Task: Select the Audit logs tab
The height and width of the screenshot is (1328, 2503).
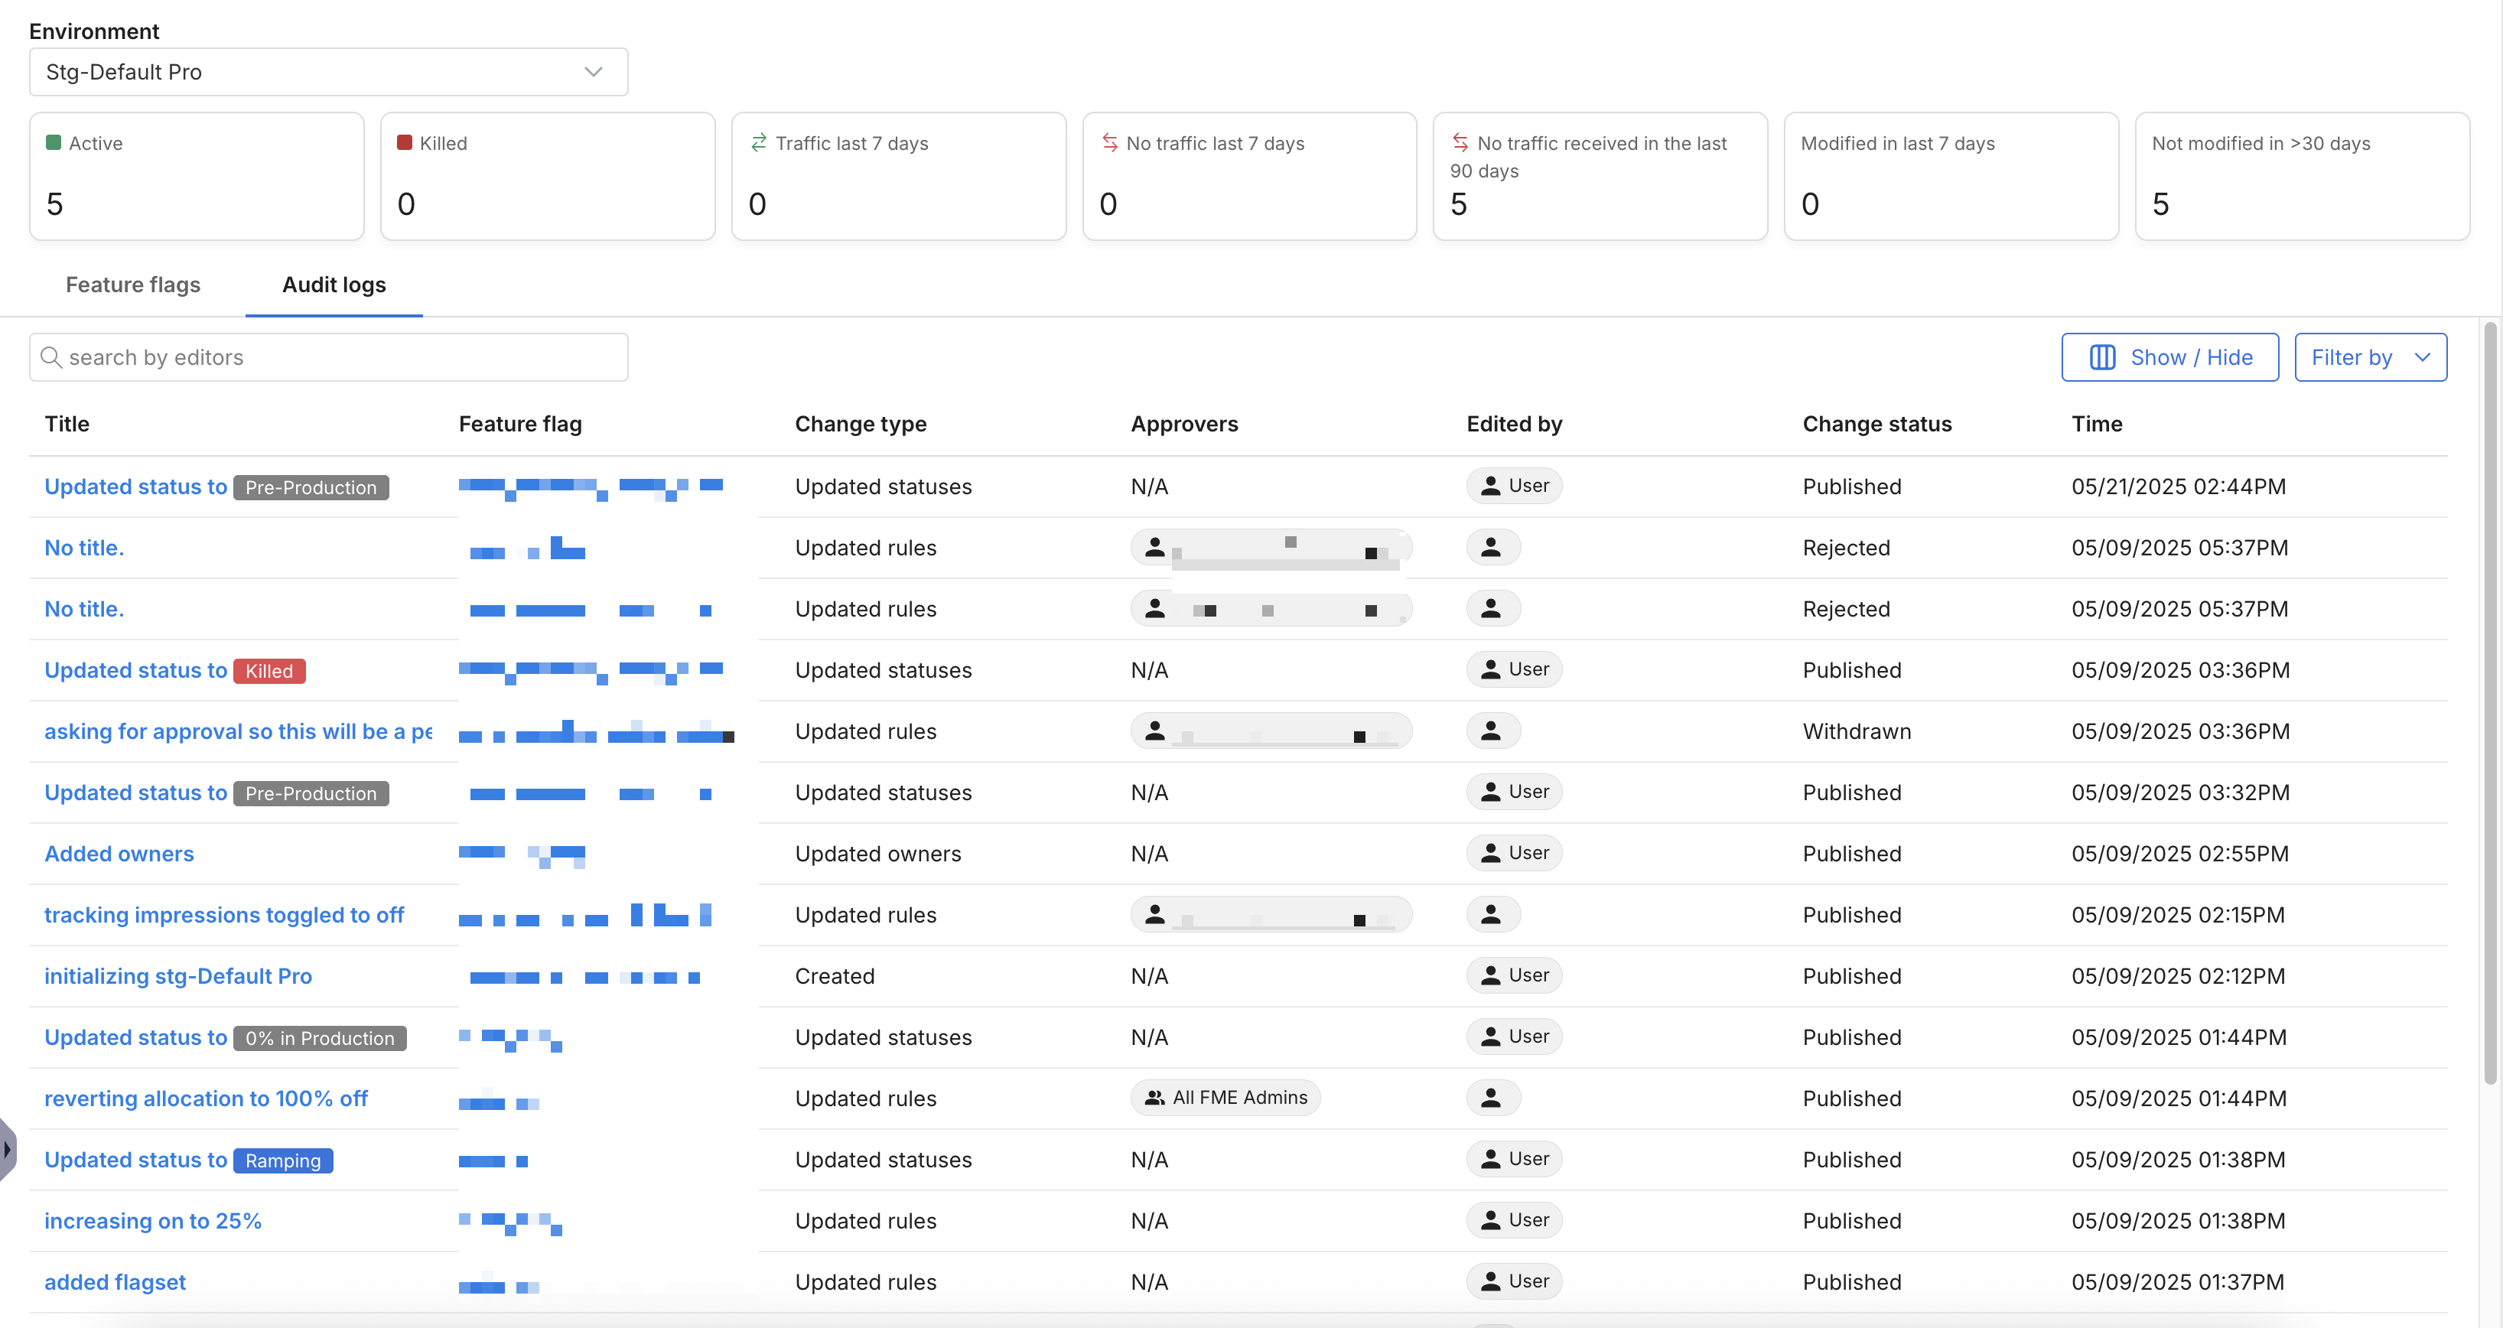Action: coord(334,285)
